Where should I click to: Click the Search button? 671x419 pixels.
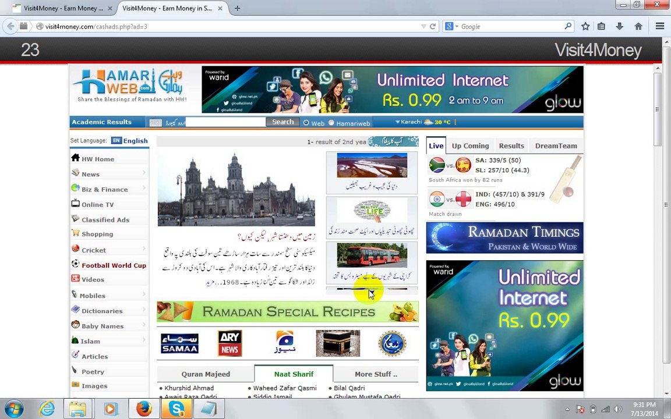coord(283,122)
